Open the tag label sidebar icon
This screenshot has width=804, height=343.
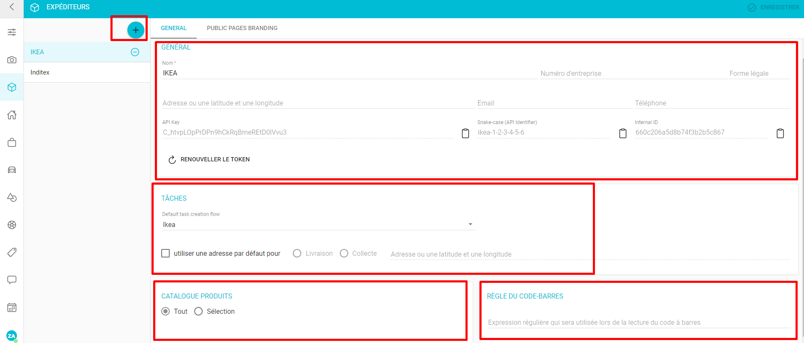pyautogui.click(x=12, y=252)
